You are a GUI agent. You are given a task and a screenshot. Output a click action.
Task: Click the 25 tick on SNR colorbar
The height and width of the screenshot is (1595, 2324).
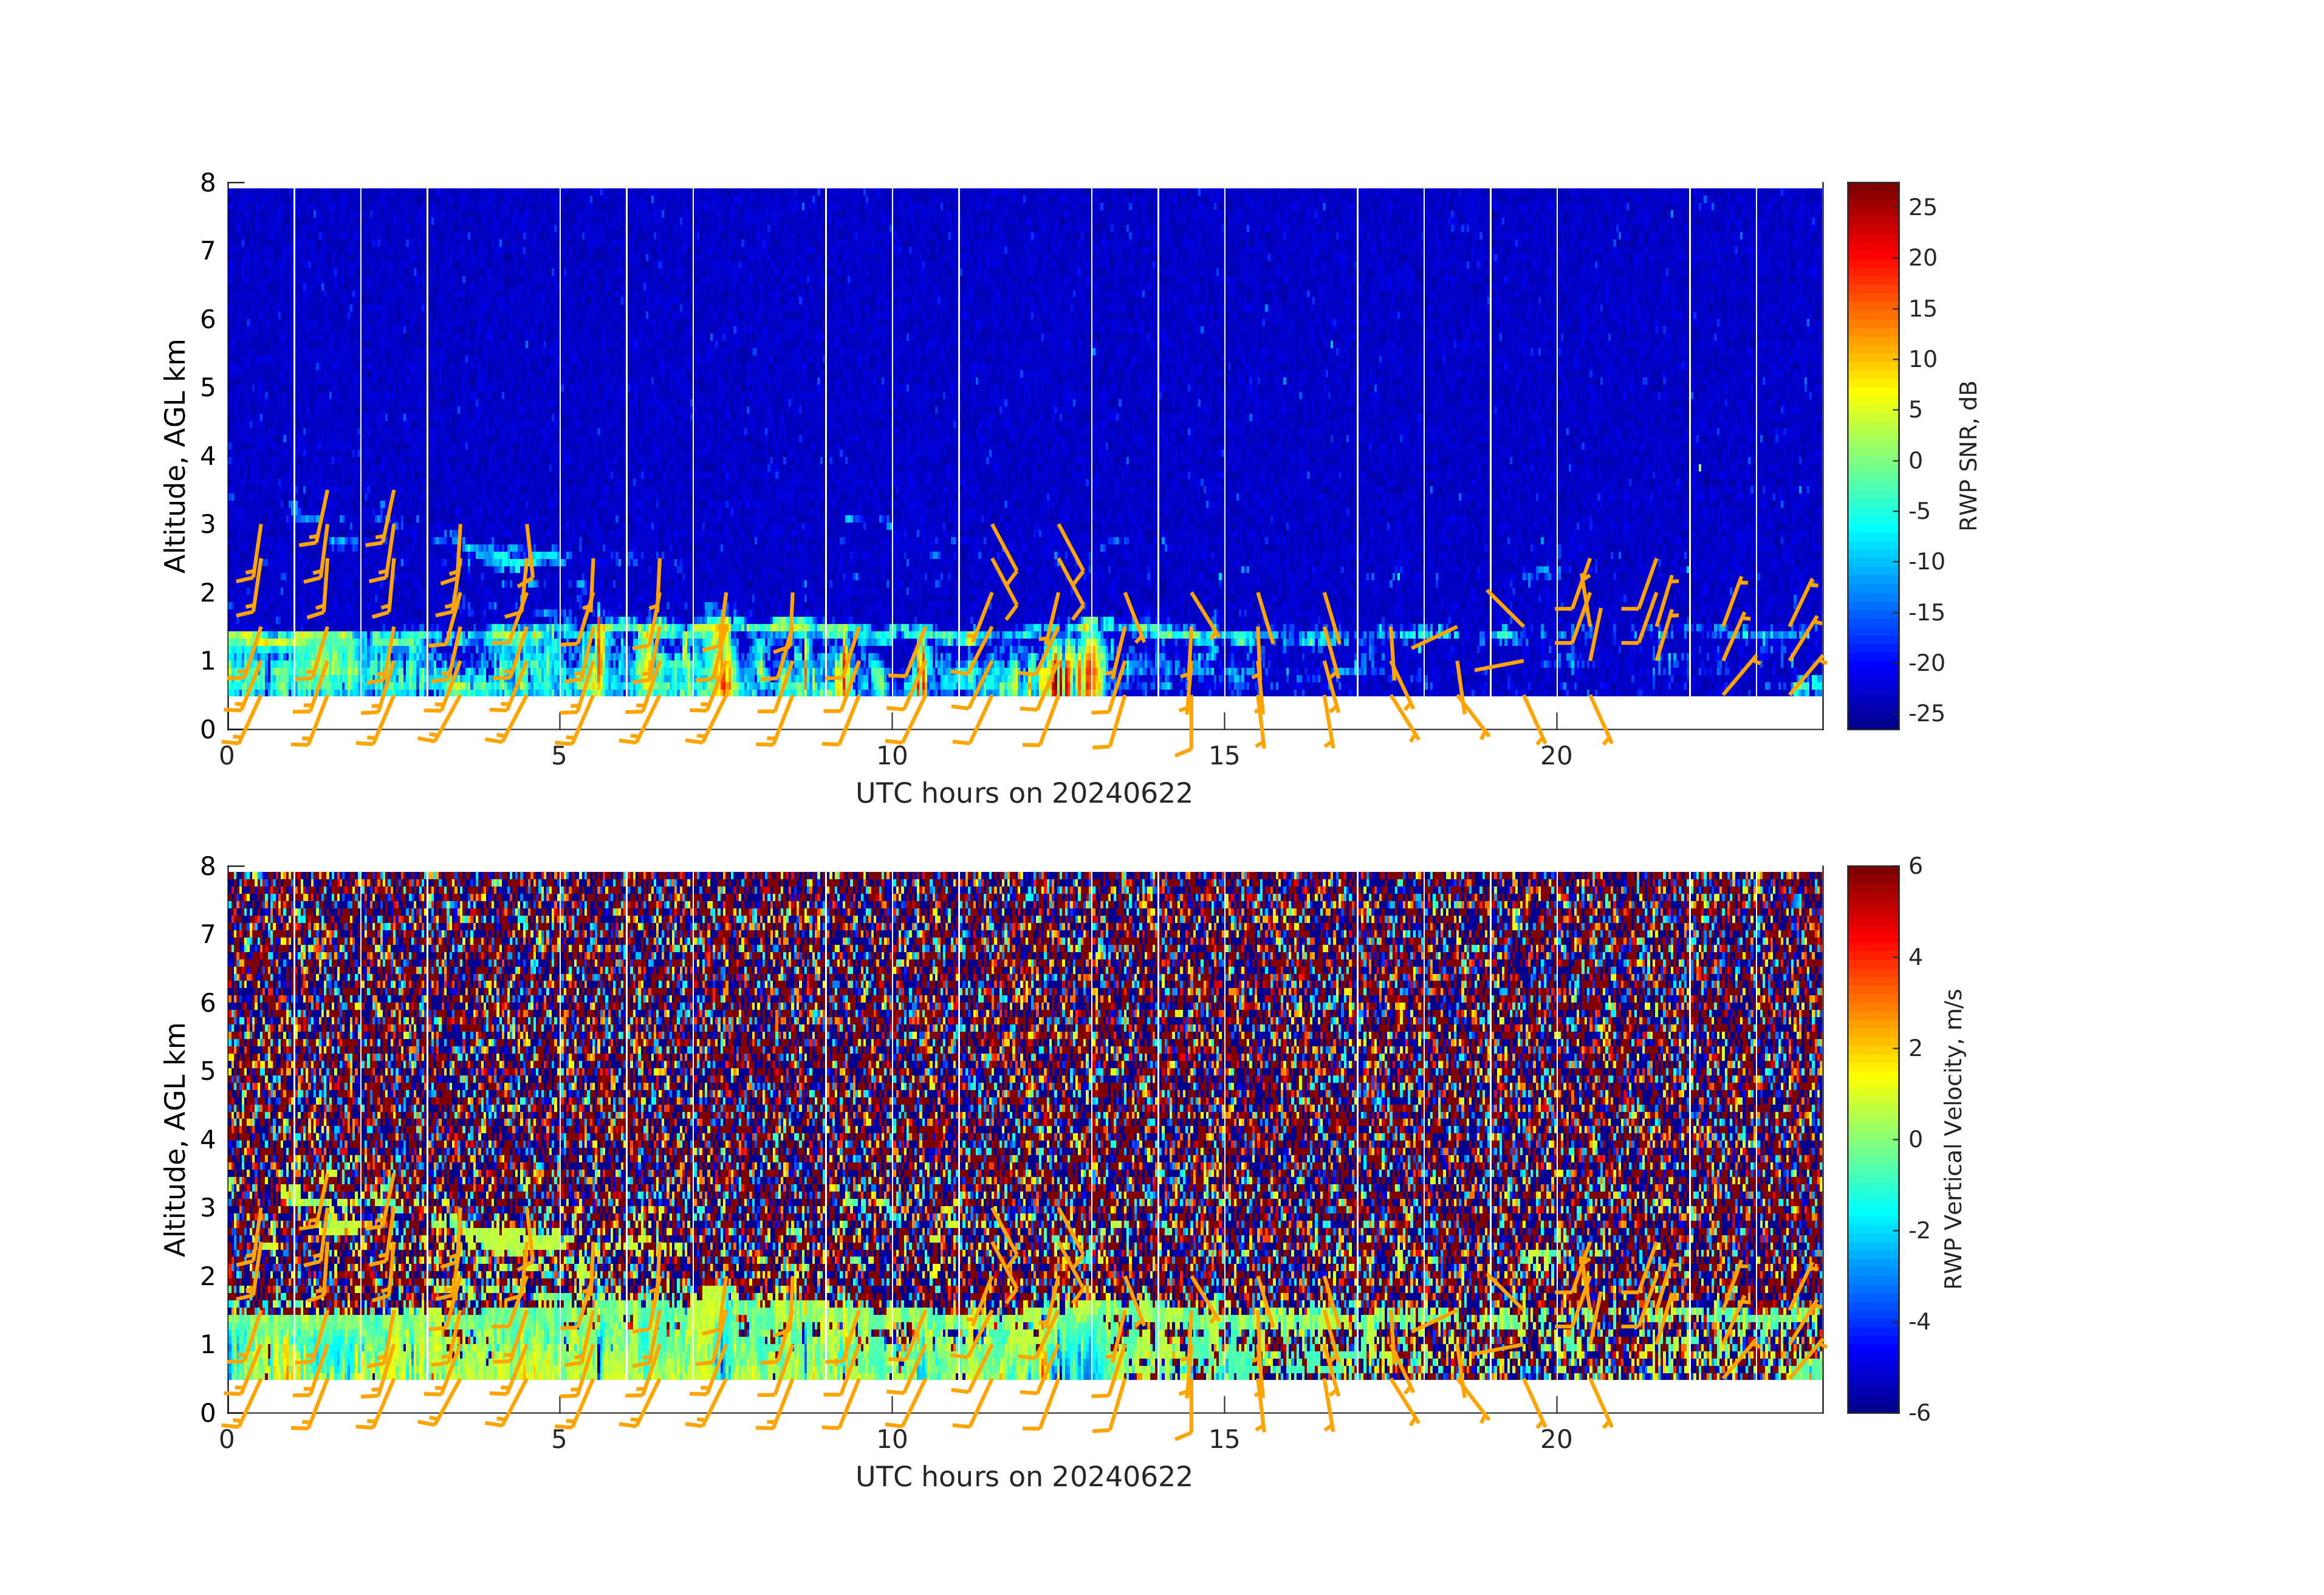tap(1922, 208)
